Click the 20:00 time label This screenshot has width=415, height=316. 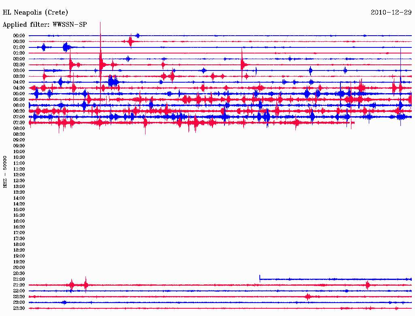pos(19,267)
